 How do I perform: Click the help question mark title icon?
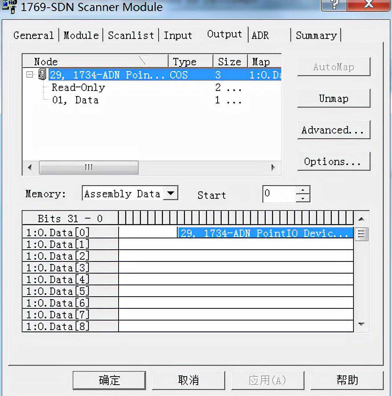point(334,4)
